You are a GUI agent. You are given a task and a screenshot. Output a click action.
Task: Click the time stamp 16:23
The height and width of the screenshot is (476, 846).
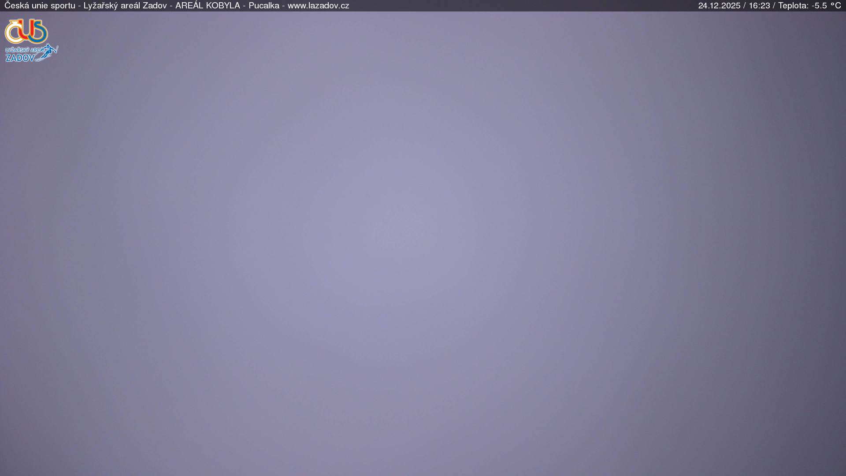click(x=759, y=6)
